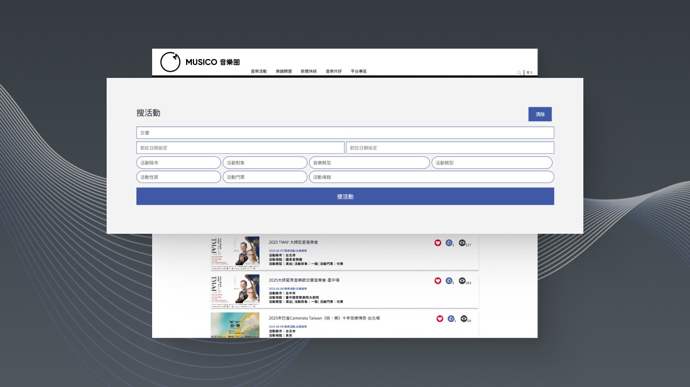
Task: Favorite the Camerata Taiwan 拾・樂 event heart
Action: tap(440, 318)
